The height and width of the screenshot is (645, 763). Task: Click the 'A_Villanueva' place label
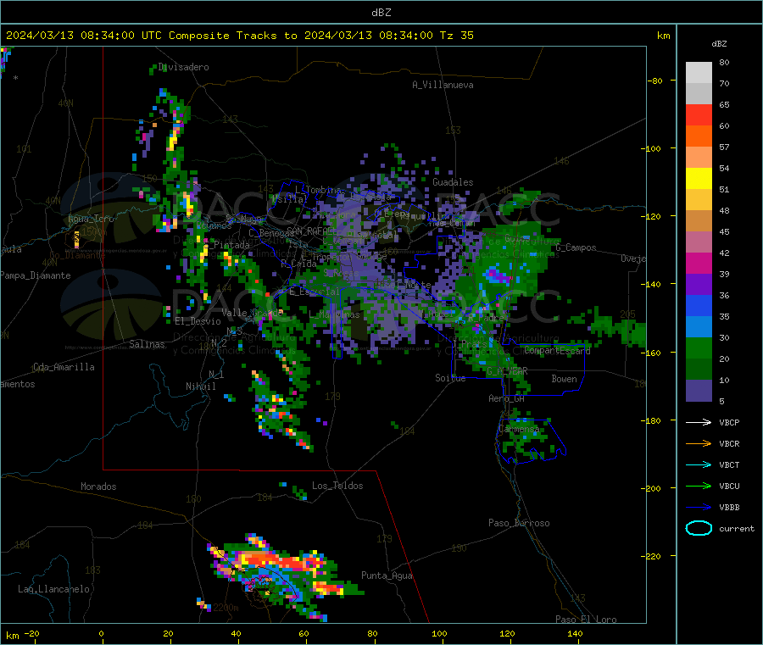(x=443, y=85)
